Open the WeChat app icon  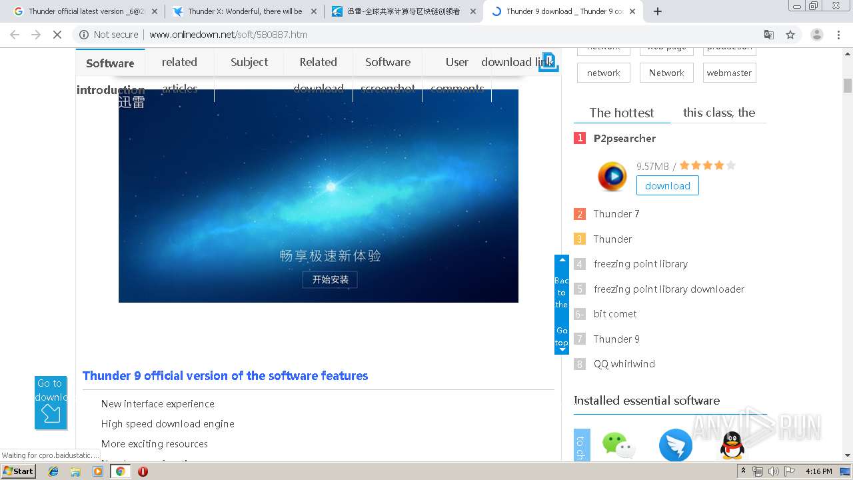tap(618, 445)
